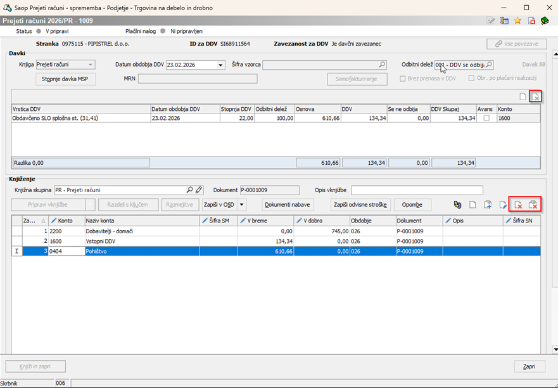This screenshot has height=388, width=558.
Task: Click the delete tax row icon in Davki
Action: (535, 96)
